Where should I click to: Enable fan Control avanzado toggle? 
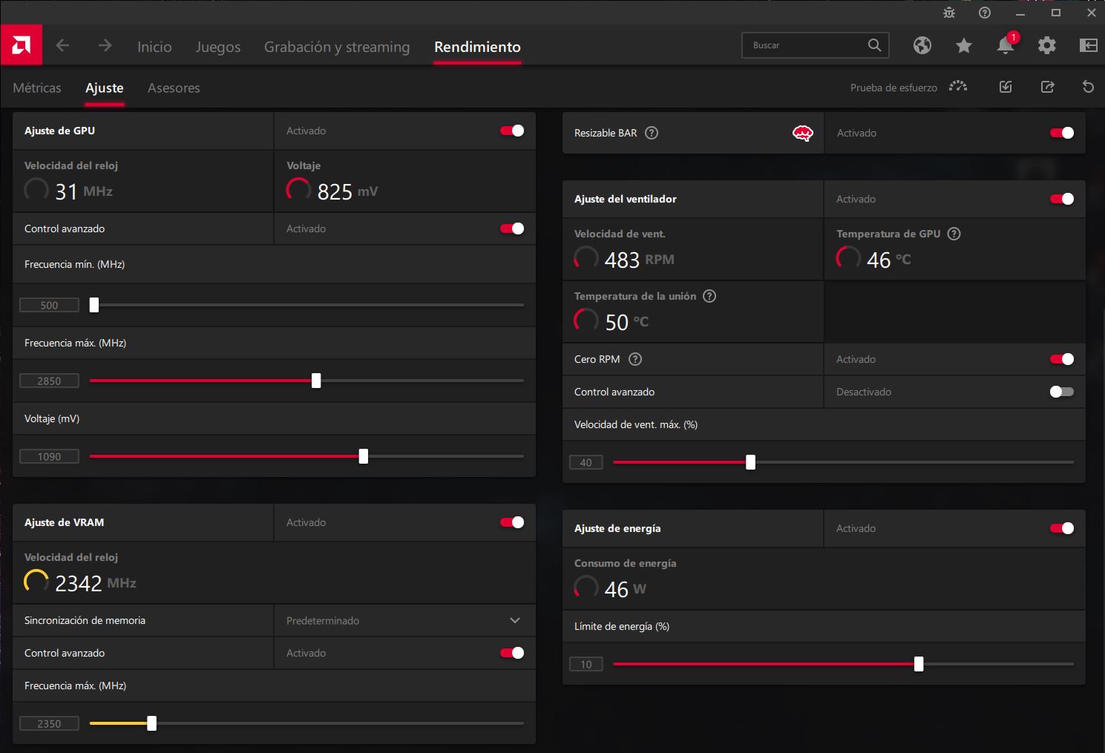point(1061,392)
